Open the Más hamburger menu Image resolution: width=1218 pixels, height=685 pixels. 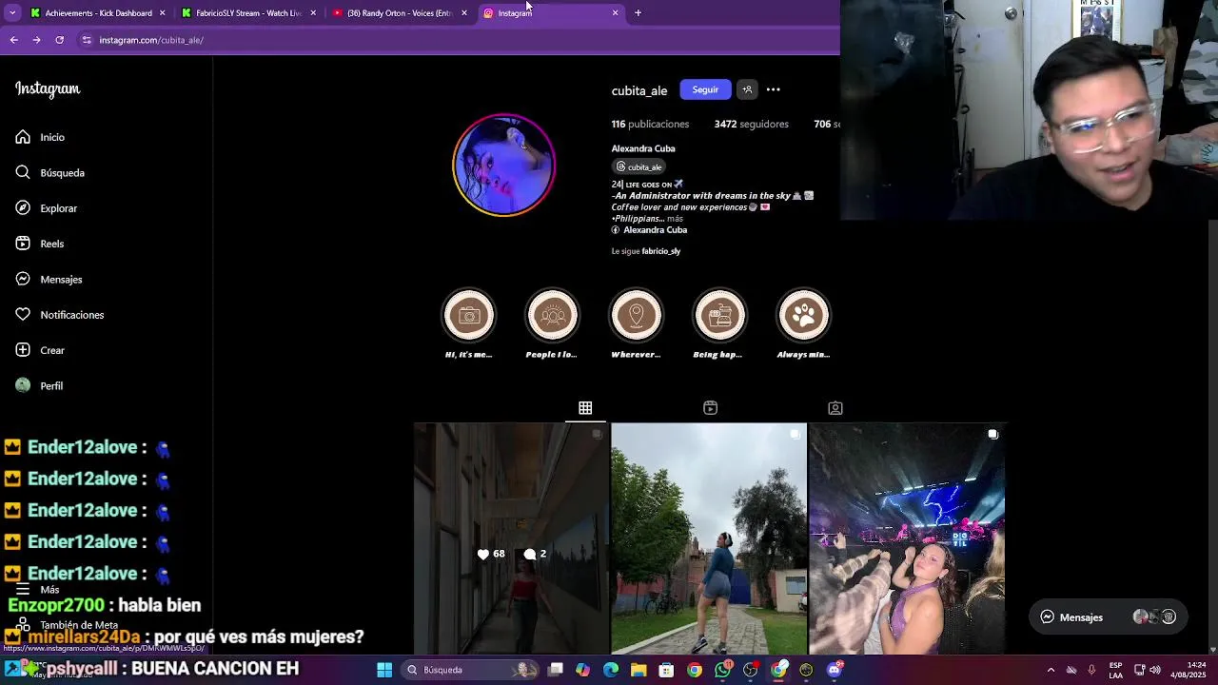36,590
